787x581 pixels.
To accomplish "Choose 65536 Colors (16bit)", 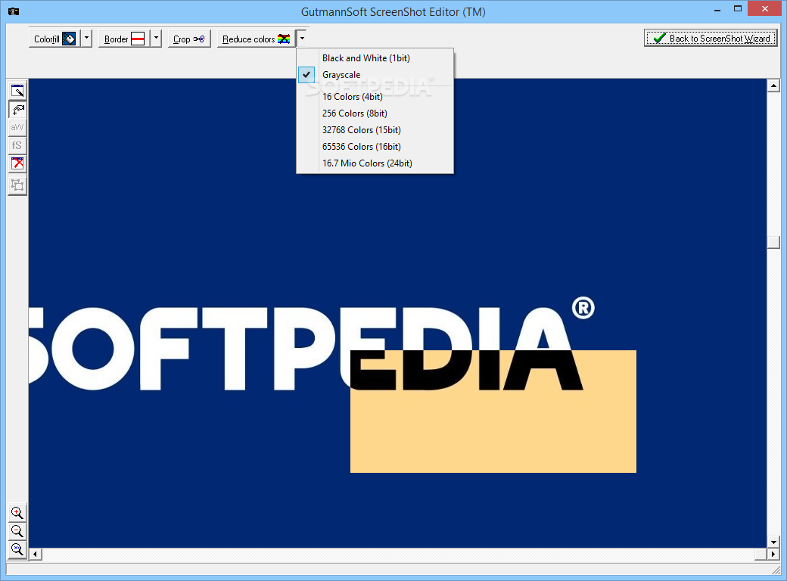I will 375,147.
